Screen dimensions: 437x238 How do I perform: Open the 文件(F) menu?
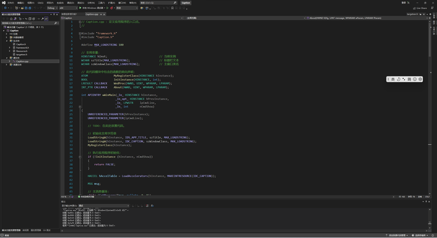point(10,2)
